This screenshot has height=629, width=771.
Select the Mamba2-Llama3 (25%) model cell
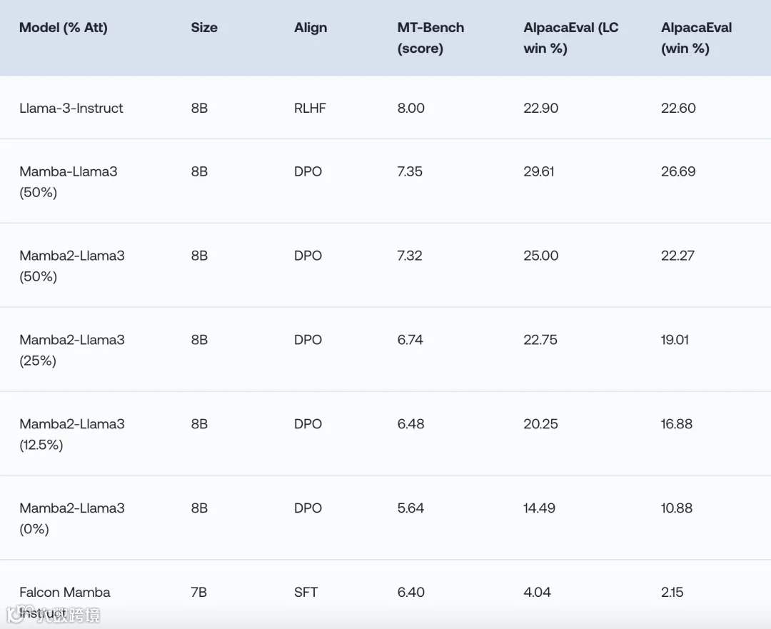pos(72,350)
